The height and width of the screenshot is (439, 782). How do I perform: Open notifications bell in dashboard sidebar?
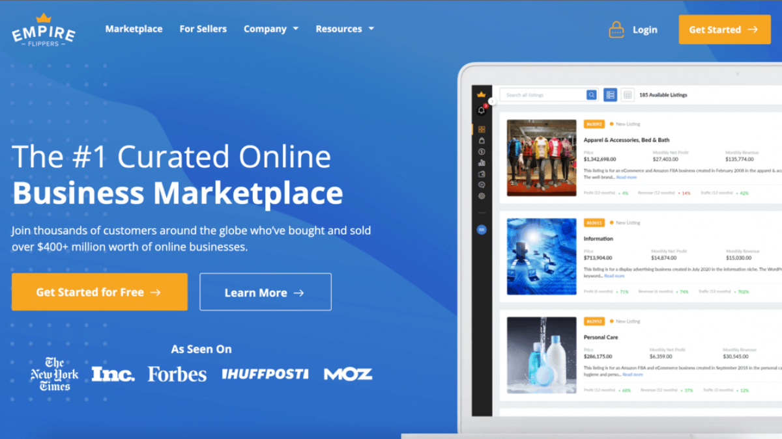(x=482, y=111)
